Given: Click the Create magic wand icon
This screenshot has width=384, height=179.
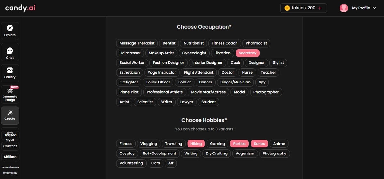Looking at the screenshot, I should (10, 113).
